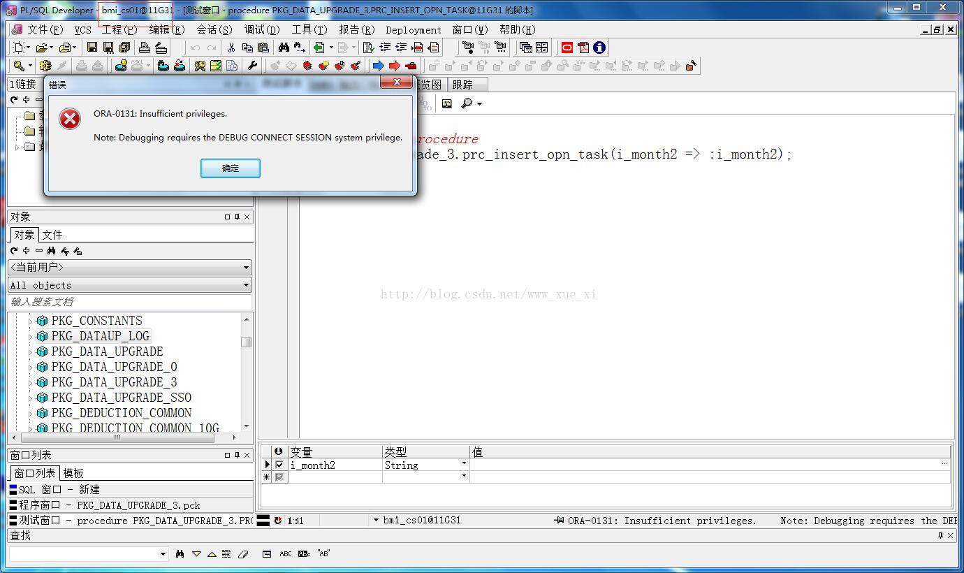
Task: Open the All objects filter dropdown
Action: (246, 285)
